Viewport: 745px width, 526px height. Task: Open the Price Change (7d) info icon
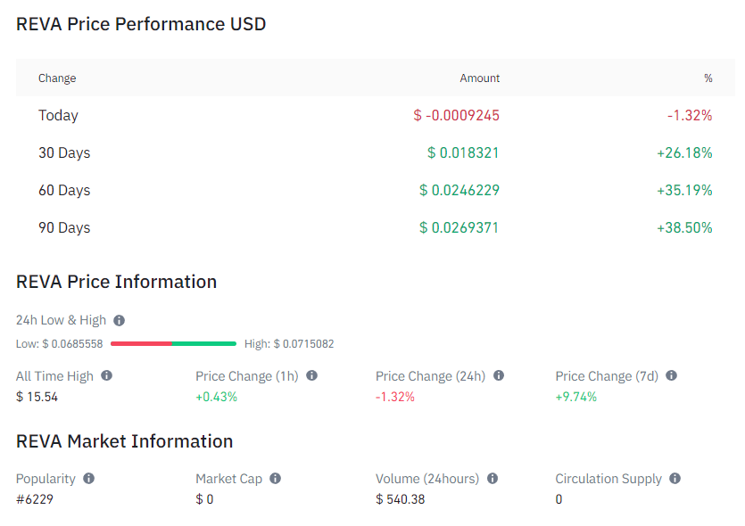tap(671, 376)
